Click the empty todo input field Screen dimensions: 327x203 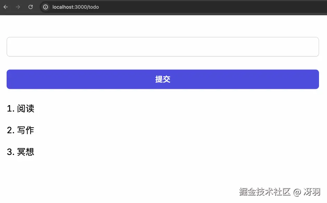point(163,46)
